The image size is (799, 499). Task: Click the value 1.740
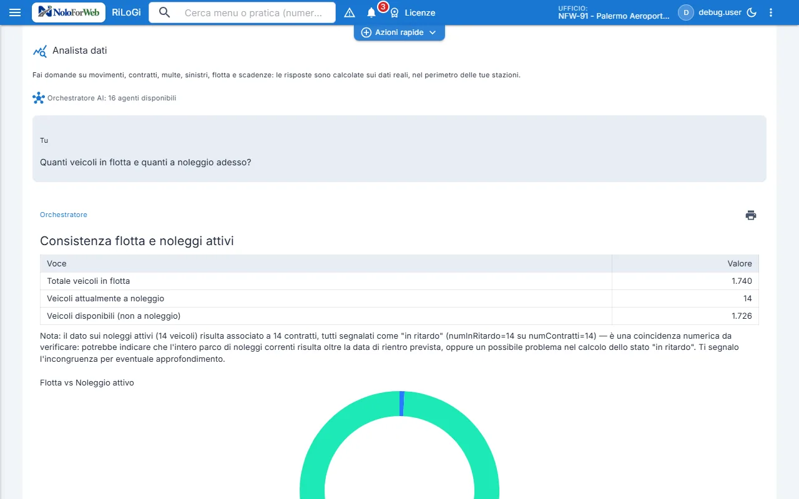[742, 281]
